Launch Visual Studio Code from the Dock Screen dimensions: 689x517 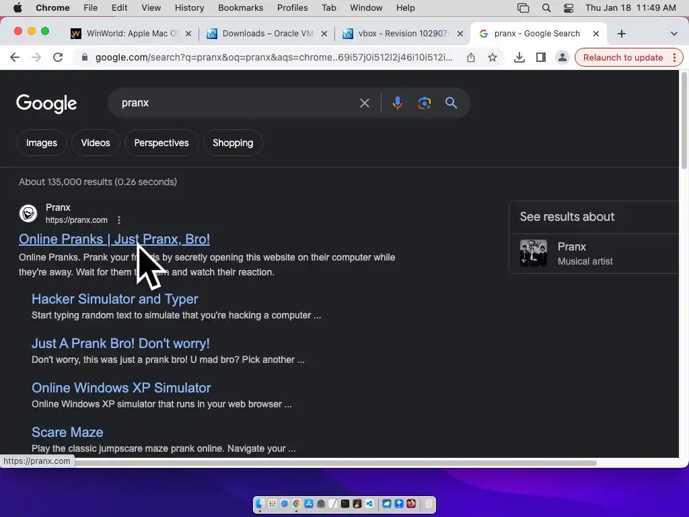pos(369,504)
